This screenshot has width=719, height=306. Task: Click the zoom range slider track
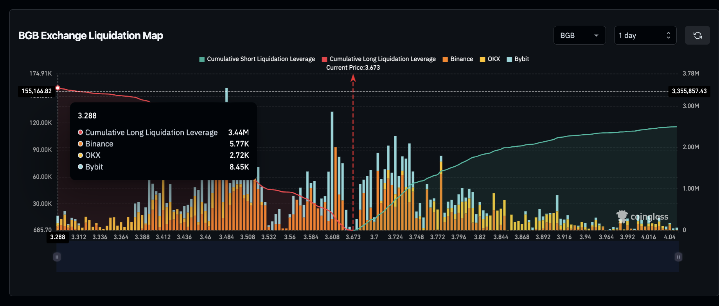click(368, 257)
